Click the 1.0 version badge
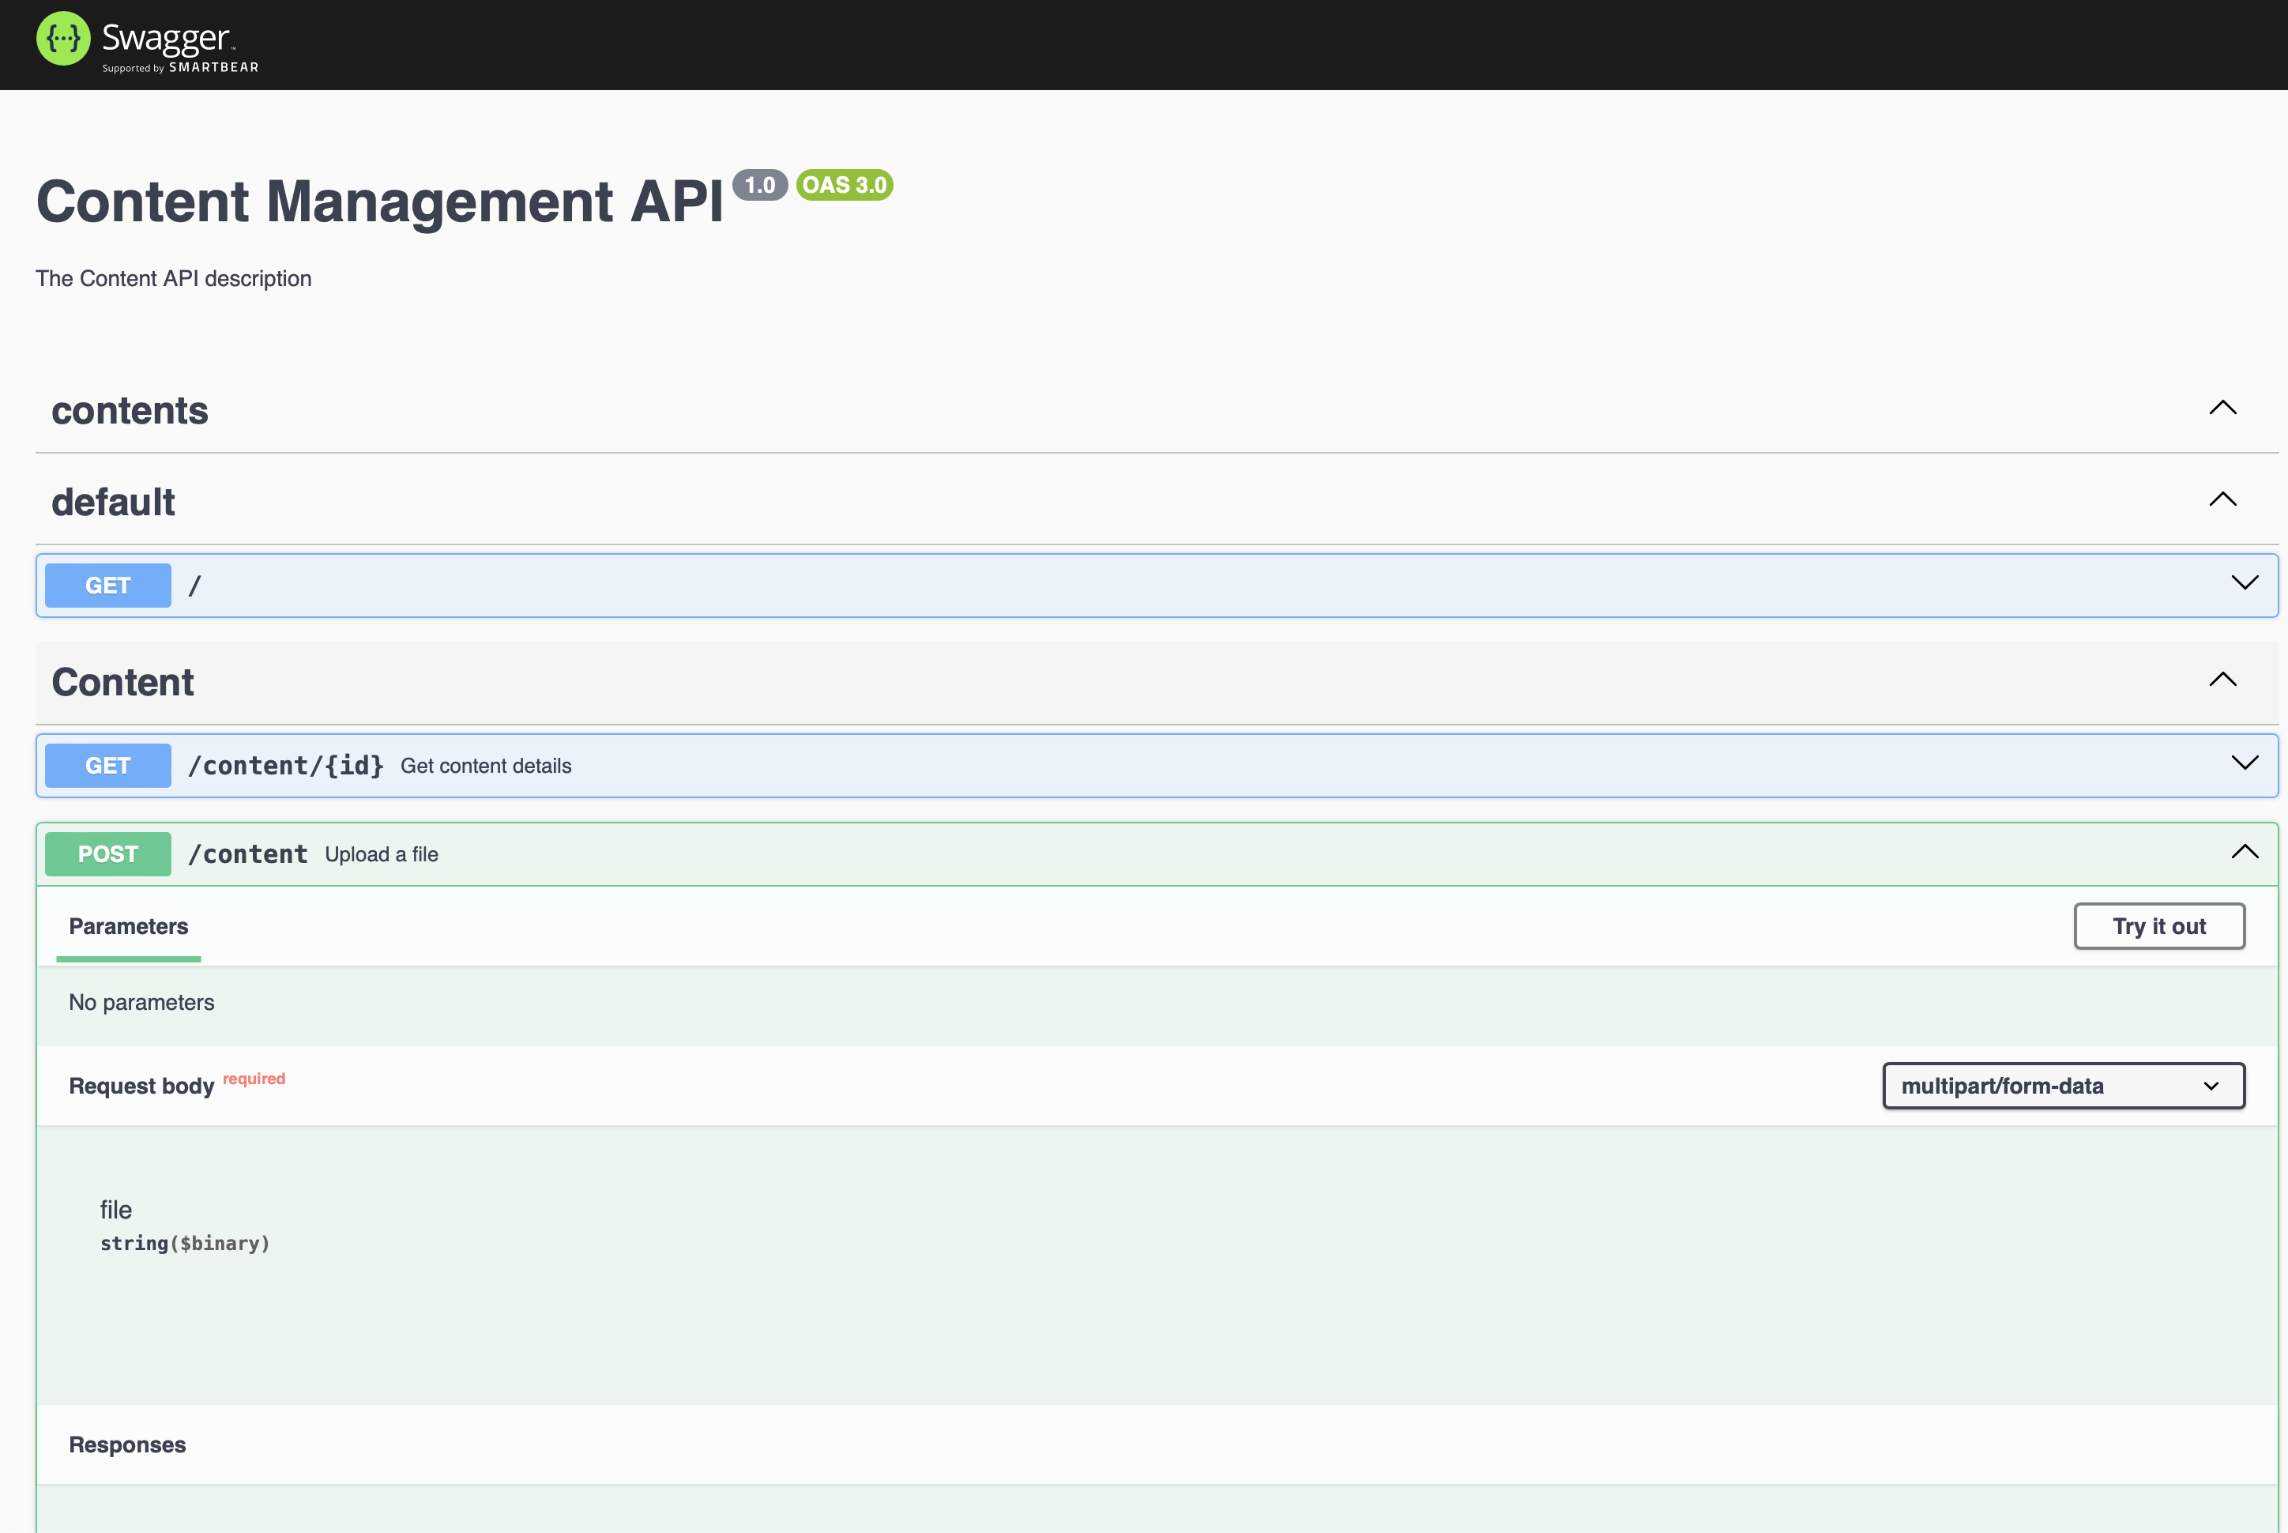Viewport: 2288px width, 1533px height. [x=758, y=184]
